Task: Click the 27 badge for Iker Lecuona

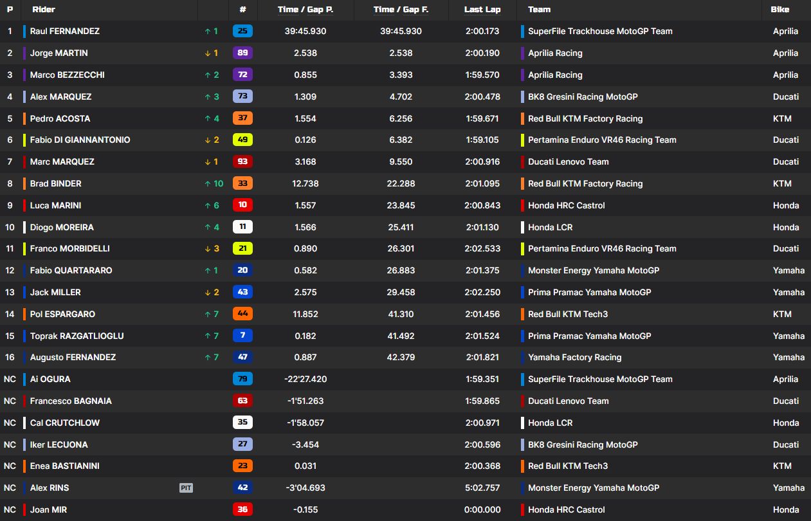Action: [x=242, y=444]
